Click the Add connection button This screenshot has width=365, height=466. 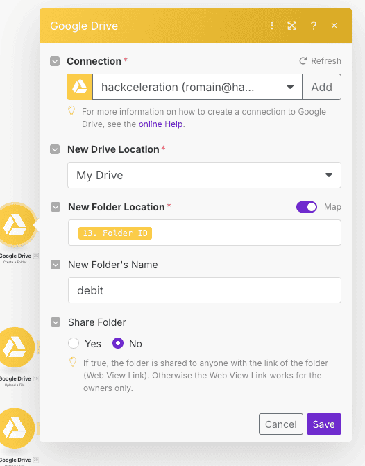(322, 87)
